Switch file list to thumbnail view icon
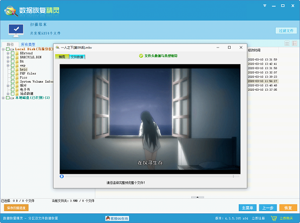 click(287, 43)
